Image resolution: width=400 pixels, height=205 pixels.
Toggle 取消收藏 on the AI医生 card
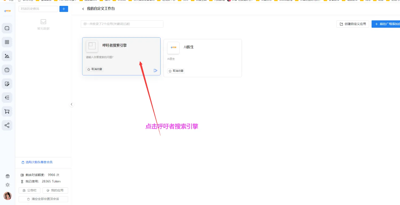coord(176,71)
